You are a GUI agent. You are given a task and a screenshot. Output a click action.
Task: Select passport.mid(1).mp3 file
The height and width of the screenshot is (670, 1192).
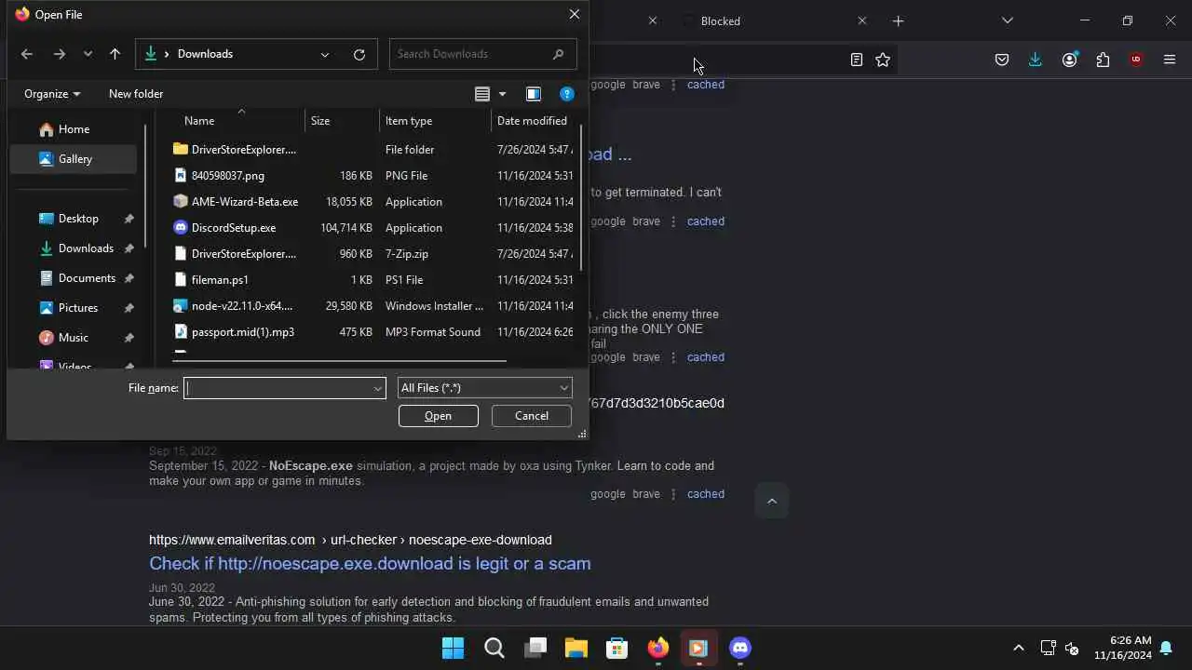pyautogui.click(x=372, y=331)
